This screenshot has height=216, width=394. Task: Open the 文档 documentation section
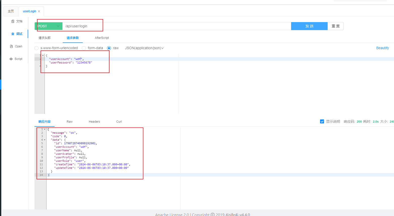[x=17, y=21]
